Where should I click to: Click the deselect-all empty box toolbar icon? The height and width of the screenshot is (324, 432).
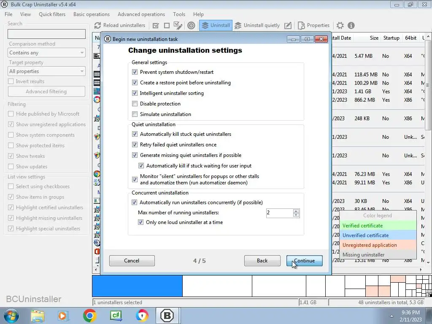[167, 25]
